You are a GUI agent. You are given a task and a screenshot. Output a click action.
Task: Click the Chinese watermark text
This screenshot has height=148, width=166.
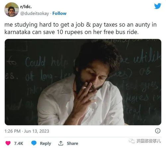point(148,141)
